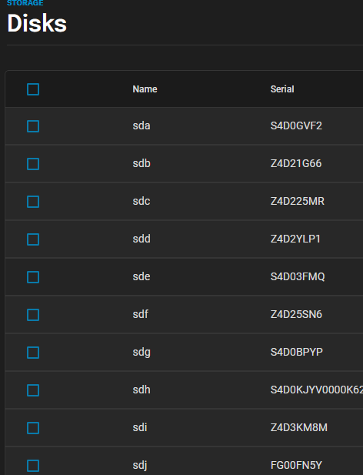Check the sdf disk checkbox

pos(33,315)
